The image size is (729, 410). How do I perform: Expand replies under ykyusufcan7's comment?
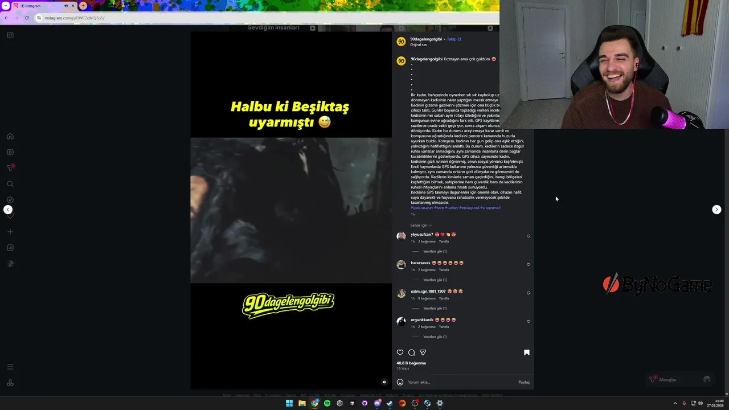435,251
